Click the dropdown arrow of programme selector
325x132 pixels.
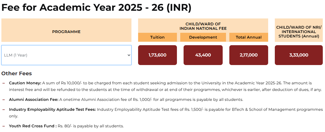point(129,55)
